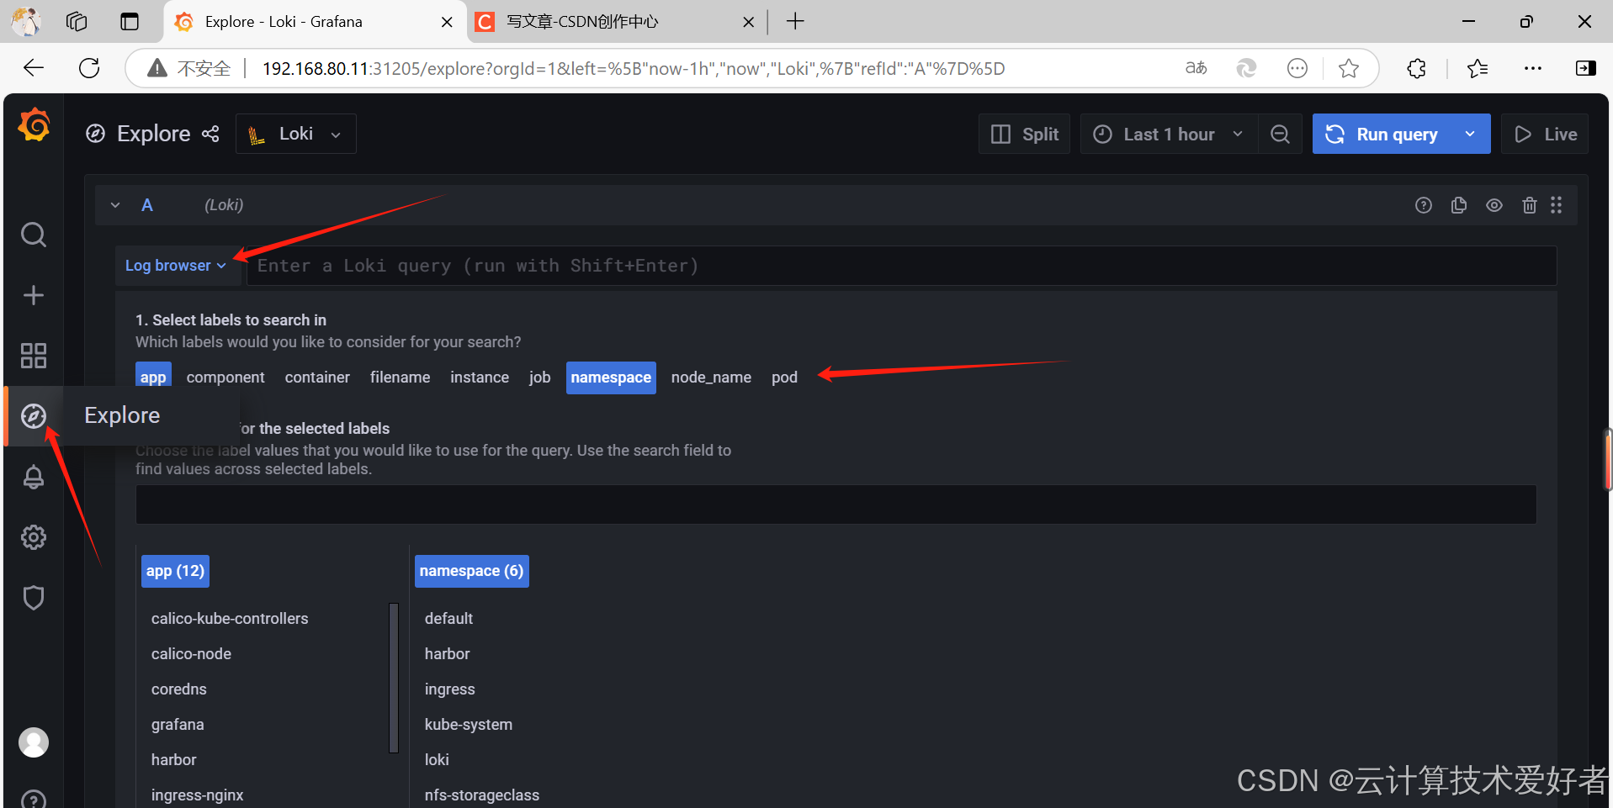Toggle the app label chip
Screen dimensions: 1613x808
pos(153,376)
